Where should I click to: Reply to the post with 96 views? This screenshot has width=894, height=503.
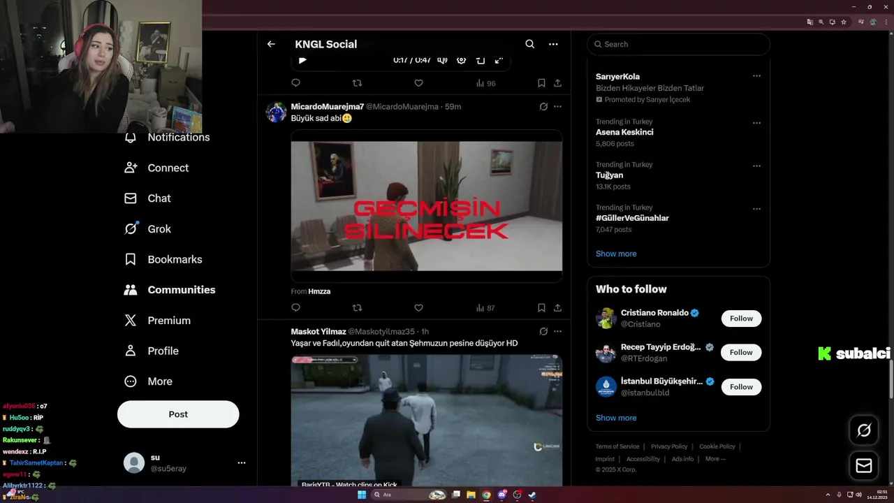295,83
